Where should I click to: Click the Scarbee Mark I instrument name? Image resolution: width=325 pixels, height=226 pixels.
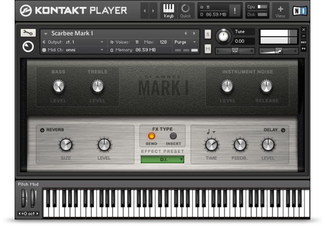72,33
